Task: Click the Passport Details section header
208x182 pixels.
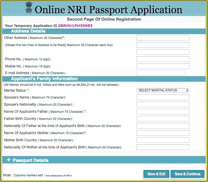Action: click(x=31, y=160)
